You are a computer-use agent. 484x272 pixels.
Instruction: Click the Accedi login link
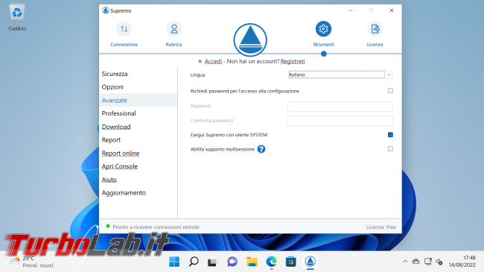(213, 61)
